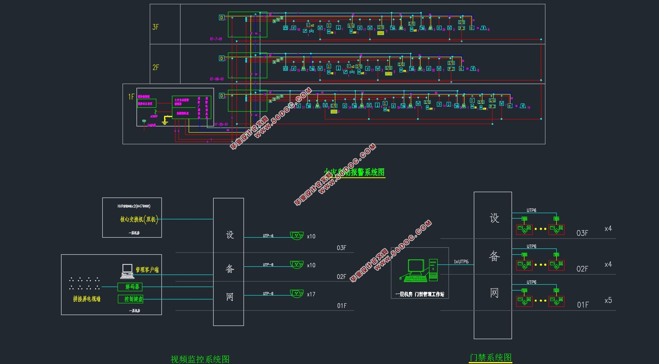The image size is (659, 364).
Task: Click the x5 count label
Action: pos(608,300)
